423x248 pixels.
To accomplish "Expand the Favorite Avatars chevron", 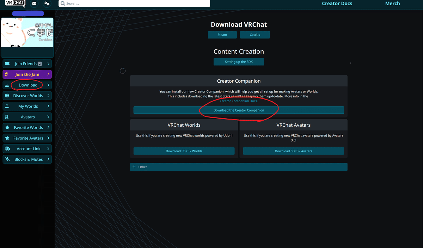I will coord(48,138).
